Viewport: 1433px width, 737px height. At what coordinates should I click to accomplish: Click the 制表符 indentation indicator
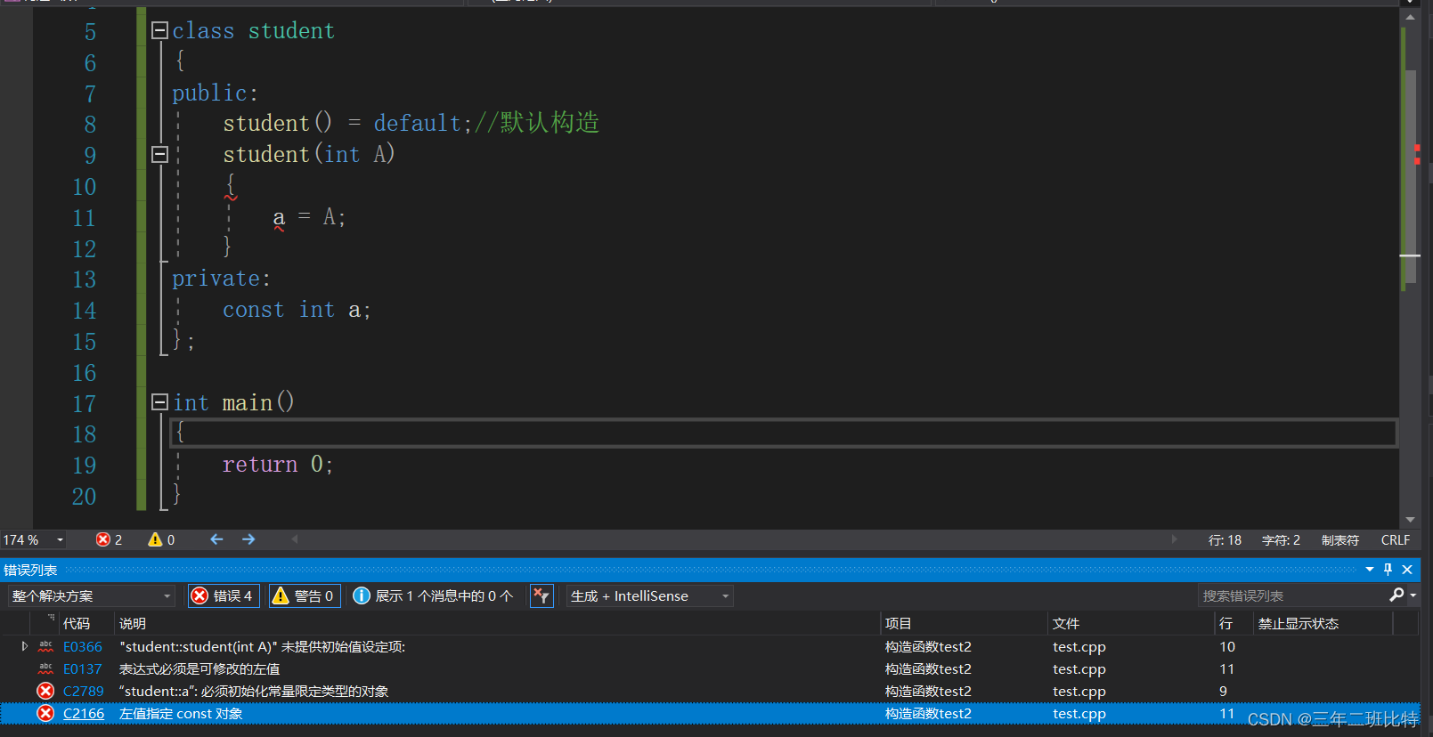[1340, 540]
